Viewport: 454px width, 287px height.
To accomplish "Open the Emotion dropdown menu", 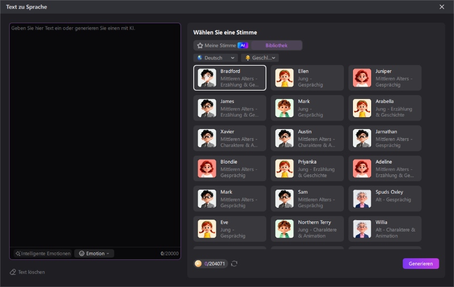I will pos(94,254).
